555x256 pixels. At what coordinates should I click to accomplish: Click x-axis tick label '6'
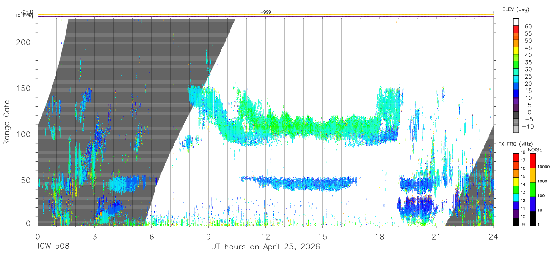(x=151, y=236)
